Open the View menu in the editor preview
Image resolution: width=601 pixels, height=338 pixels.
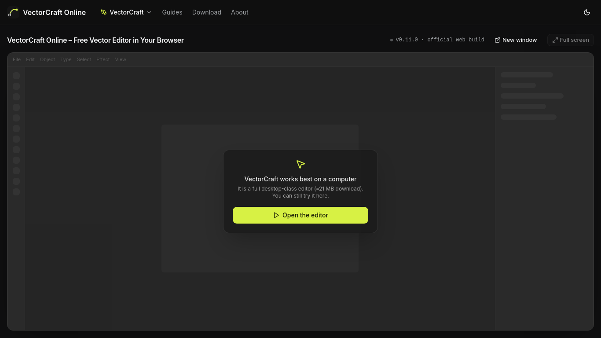121,59
